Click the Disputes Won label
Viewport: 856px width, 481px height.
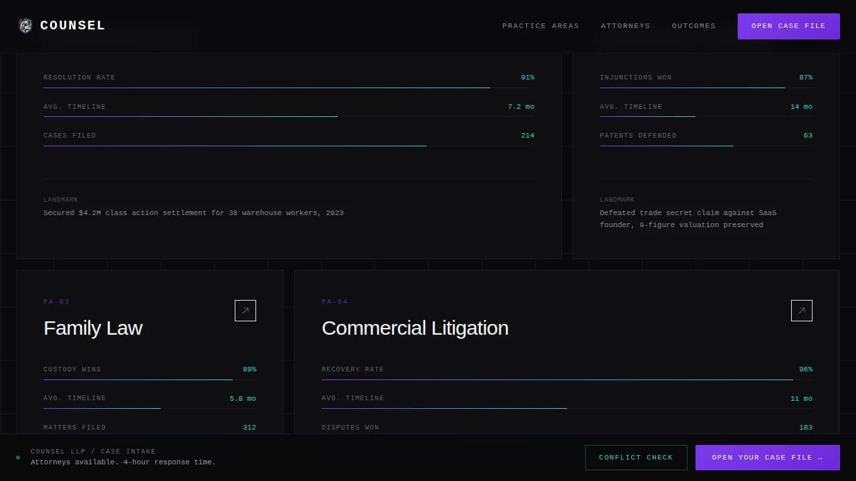(350, 428)
